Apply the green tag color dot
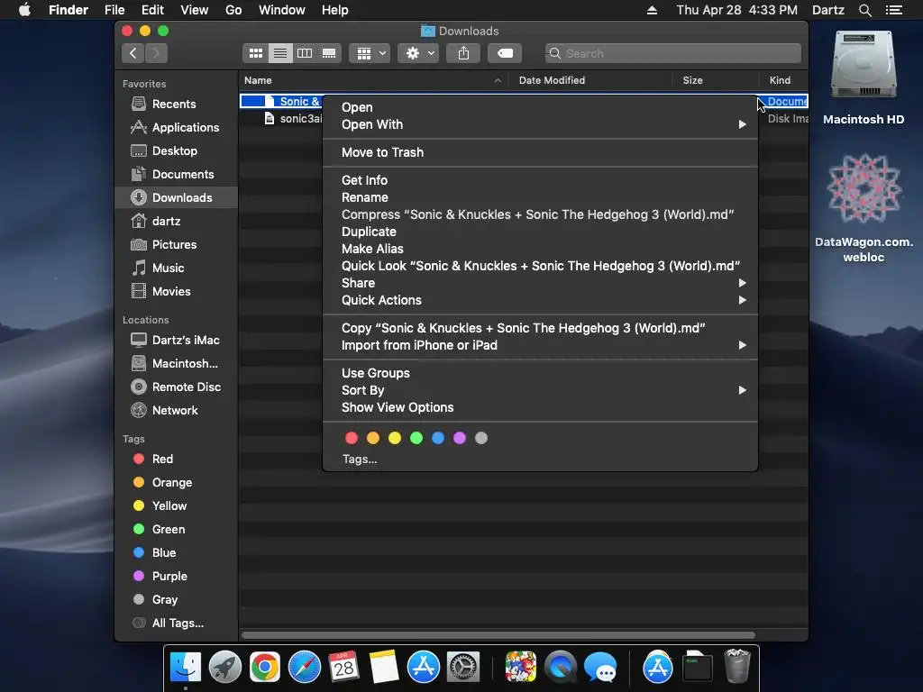923x692 pixels. pyautogui.click(x=416, y=438)
